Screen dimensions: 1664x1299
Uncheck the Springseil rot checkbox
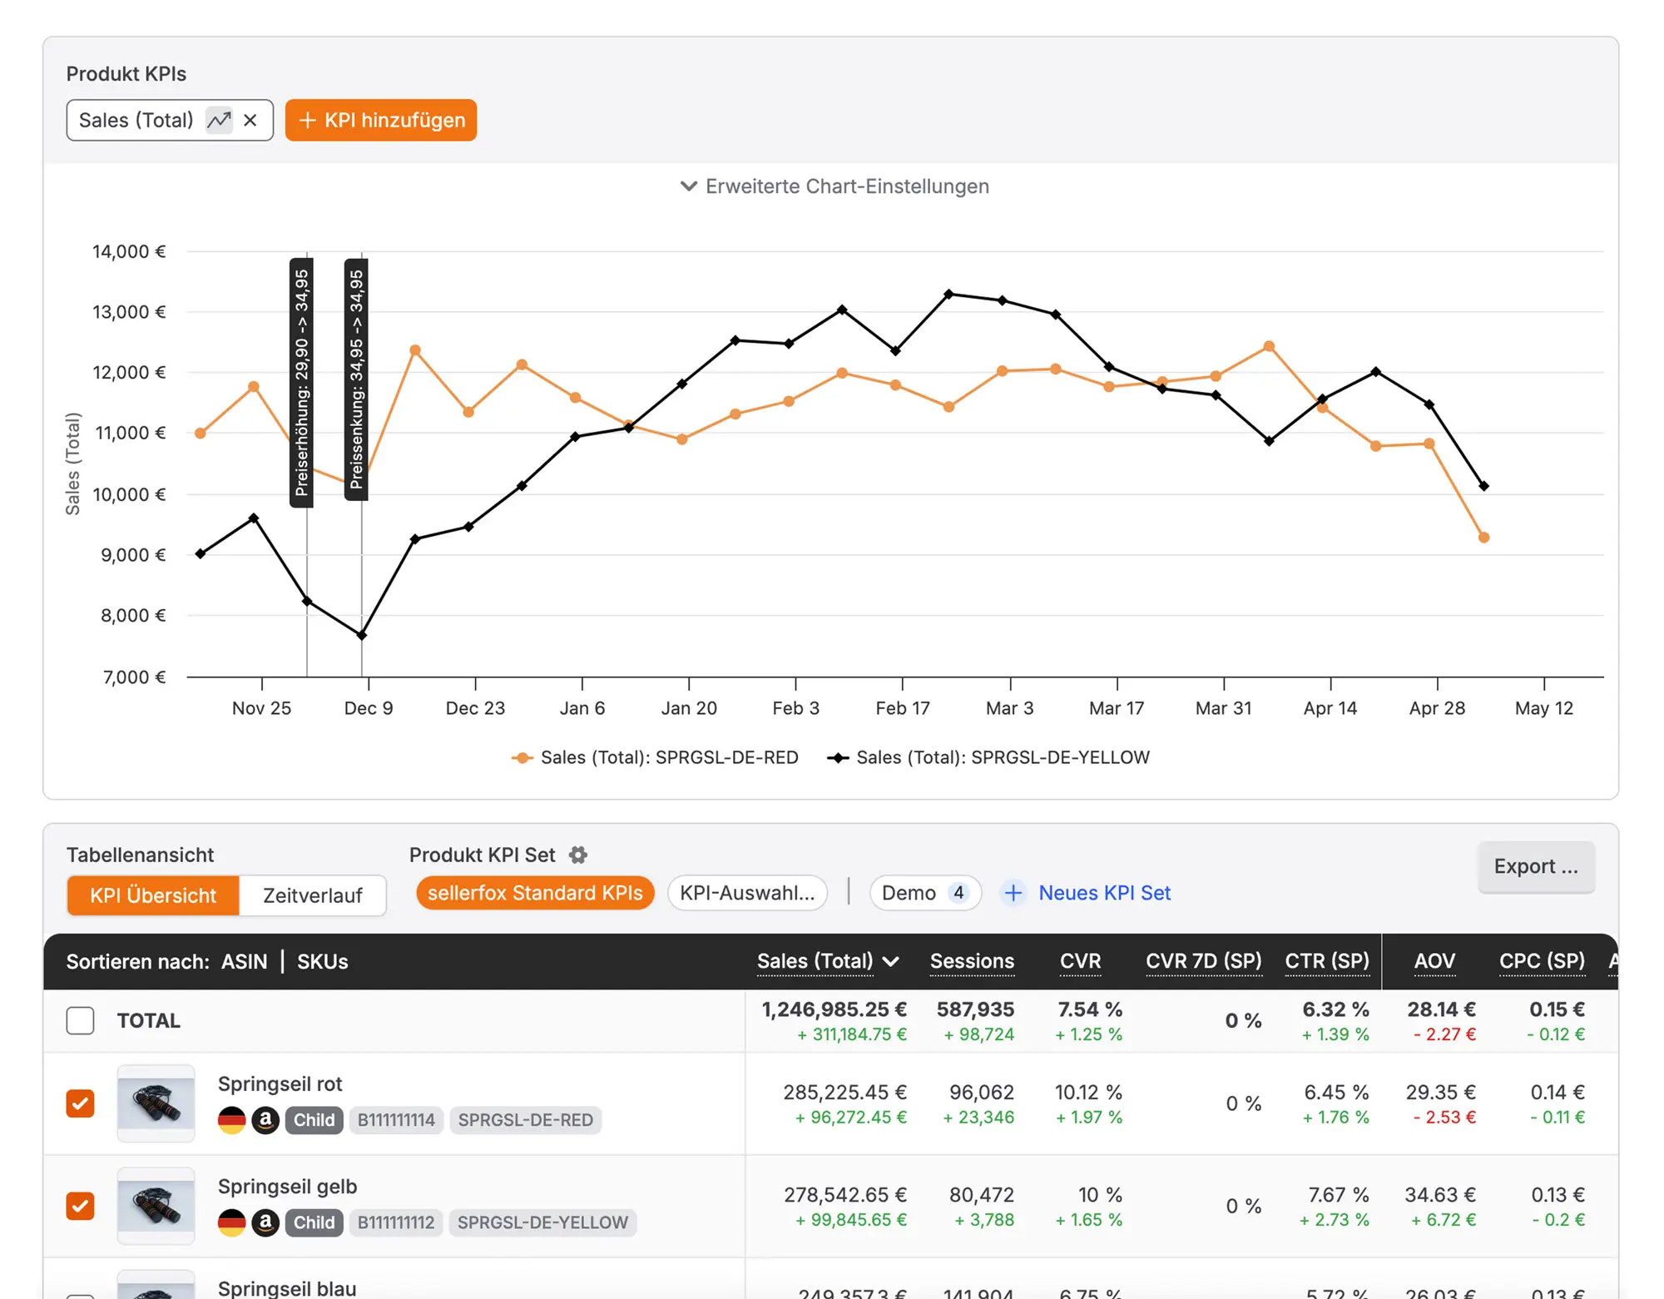(81, 1103)
